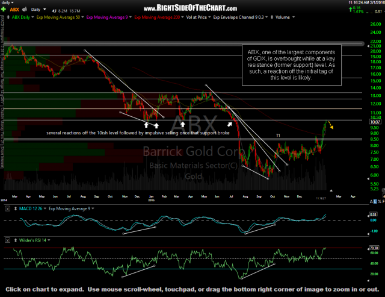Viewport: 385px width, 297px height.
Task: Expand the ABX Daily options arrow
Action: tap(32, 17)
